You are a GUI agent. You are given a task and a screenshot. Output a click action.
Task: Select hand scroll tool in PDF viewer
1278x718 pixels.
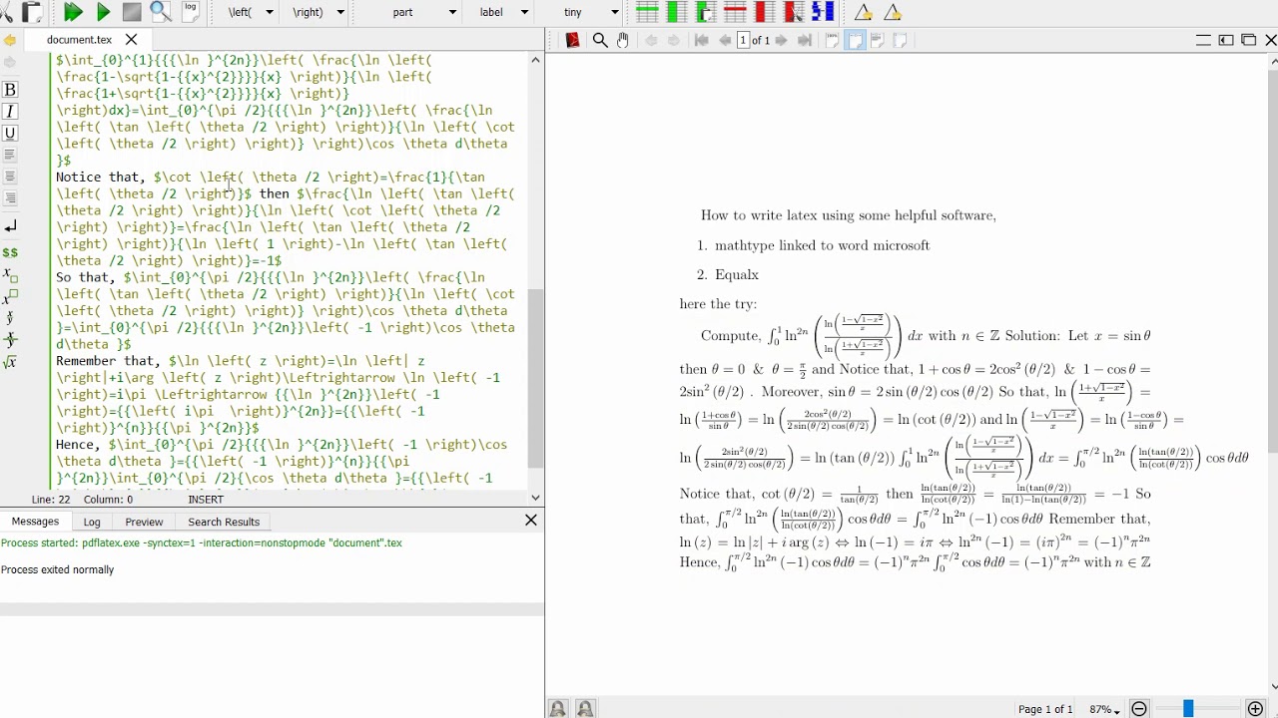click(623, 40)
